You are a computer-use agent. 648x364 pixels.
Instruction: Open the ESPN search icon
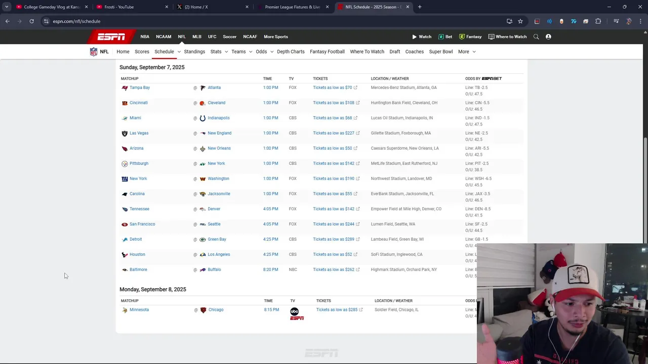click(536, 36)
